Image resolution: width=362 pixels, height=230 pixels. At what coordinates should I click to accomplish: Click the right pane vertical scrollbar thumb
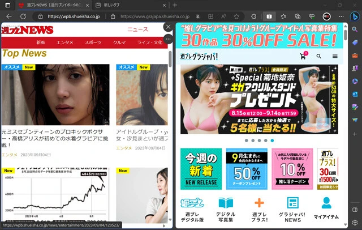pyautogui.click(x=346, y=35)
